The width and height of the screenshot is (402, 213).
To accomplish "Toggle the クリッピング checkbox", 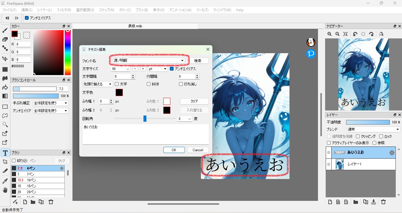I will [358, 136].
